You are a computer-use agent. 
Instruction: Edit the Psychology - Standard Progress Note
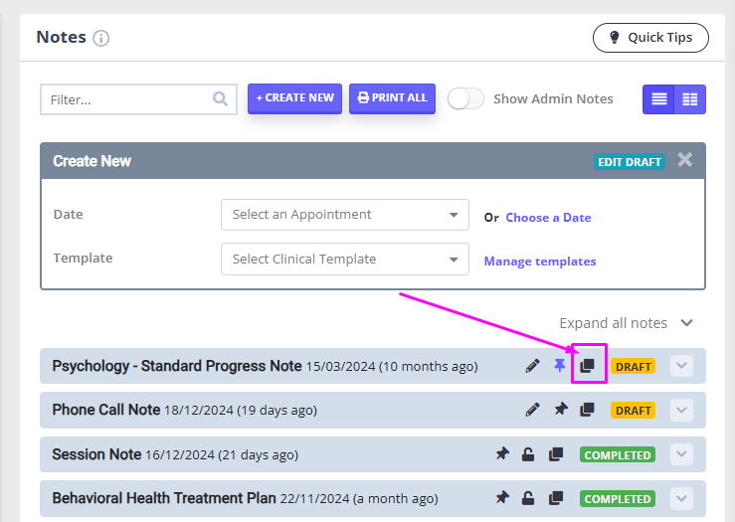coord(533,366)
